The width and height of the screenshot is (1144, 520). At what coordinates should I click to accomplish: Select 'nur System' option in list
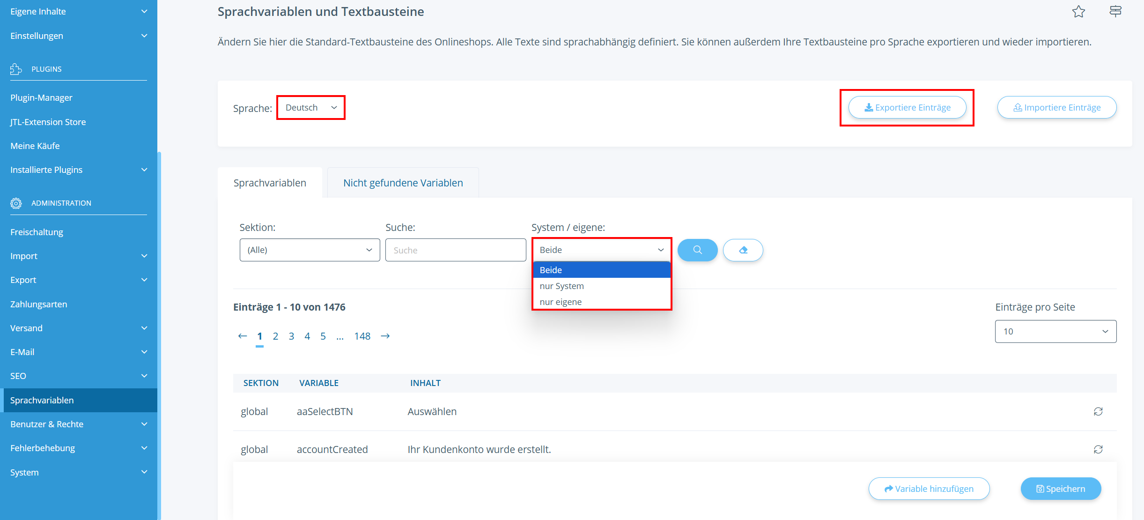(x=561, y=286)
